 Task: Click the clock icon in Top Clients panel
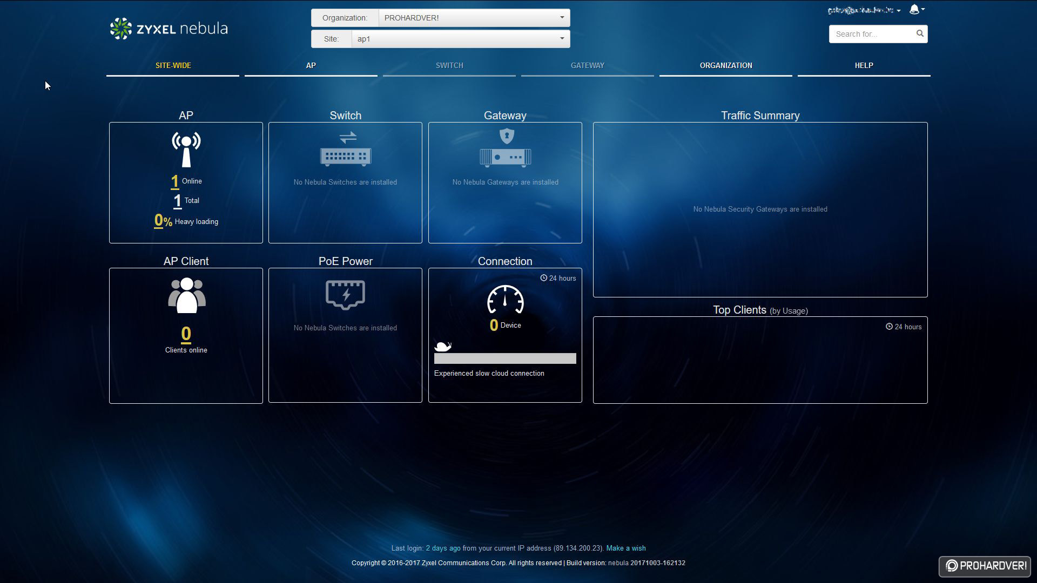(889, 327)
